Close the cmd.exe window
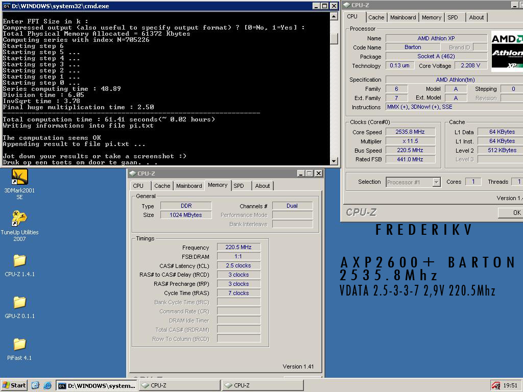523x392 pixels. click(334, 6)
